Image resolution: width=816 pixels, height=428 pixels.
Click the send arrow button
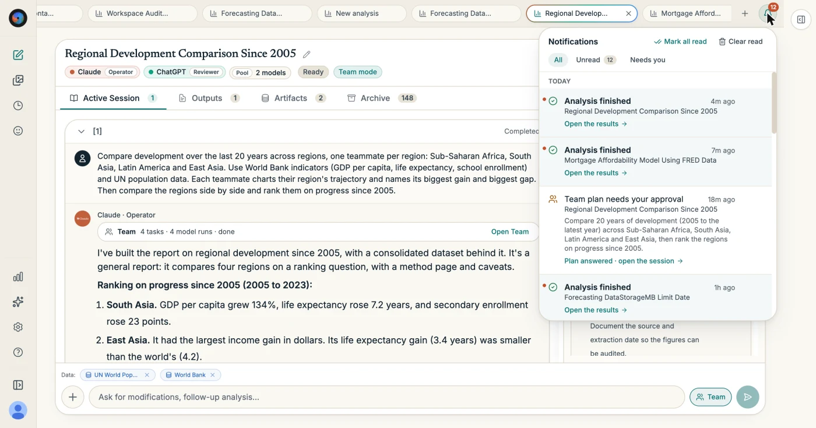[747, 397]
